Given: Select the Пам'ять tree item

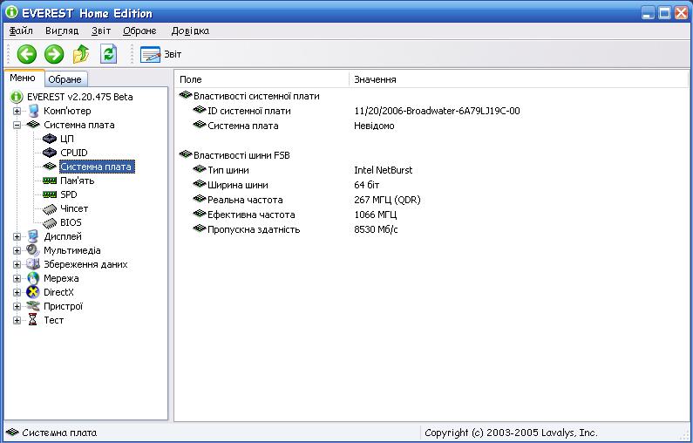Looking at the screenshot, I should [x=78, y=181].
